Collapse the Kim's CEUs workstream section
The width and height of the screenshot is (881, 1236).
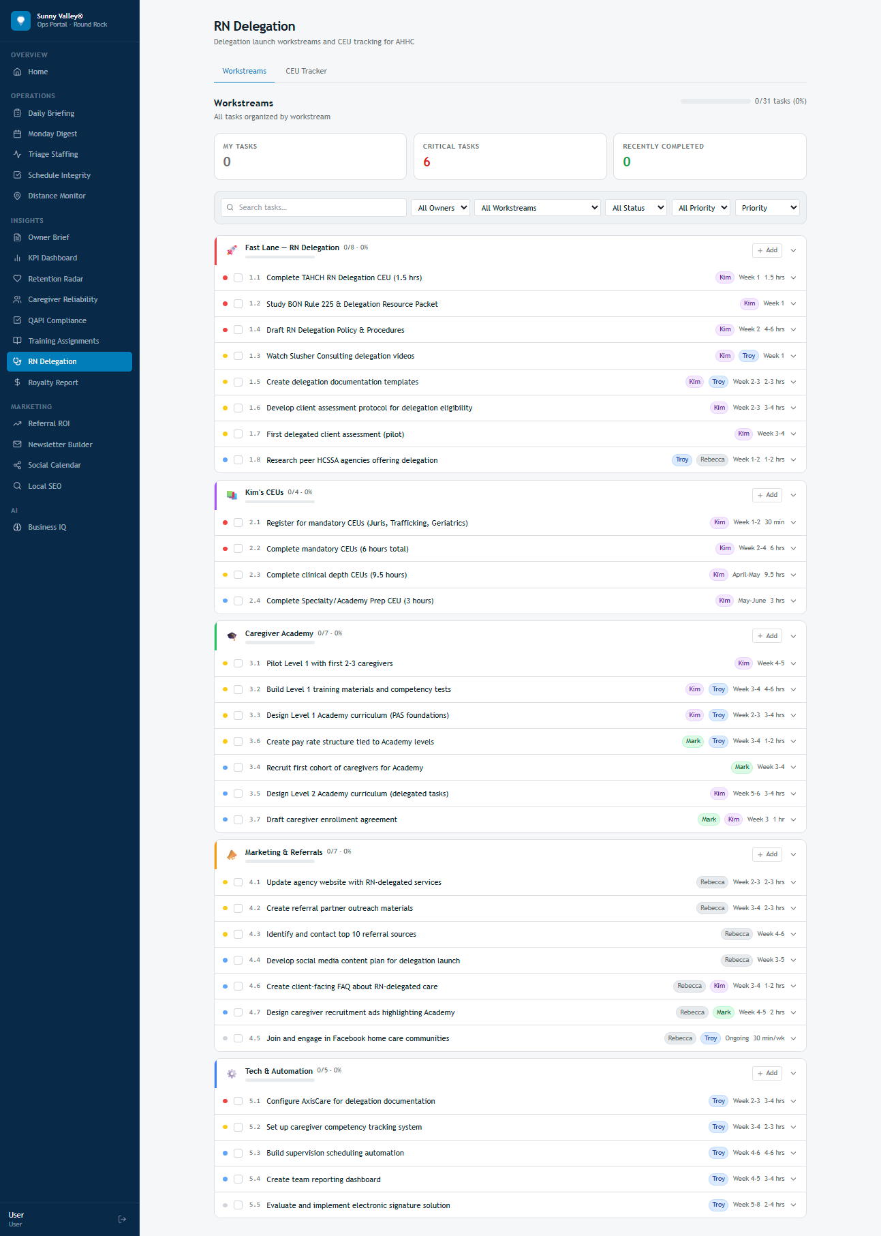[x=793, y=495]
